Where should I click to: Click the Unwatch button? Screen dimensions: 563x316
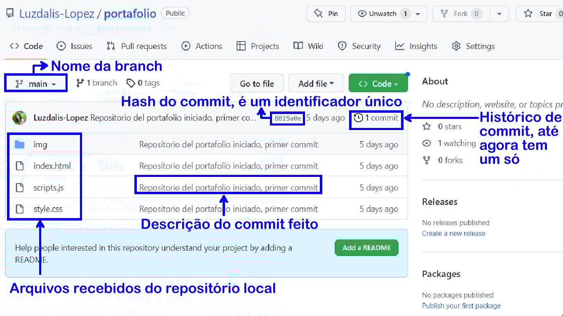383,14
